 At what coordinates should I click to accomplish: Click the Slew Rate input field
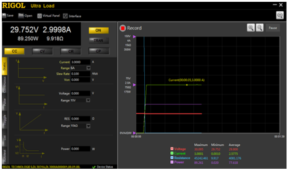click(x=81, y=74)
